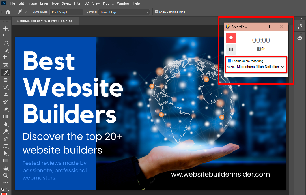Open the 3D menu
This screenshot has width=306, height=195.
87,3
